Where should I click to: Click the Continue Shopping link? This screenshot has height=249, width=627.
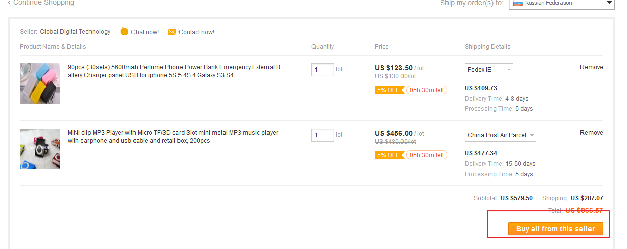(x=41, y=3)
